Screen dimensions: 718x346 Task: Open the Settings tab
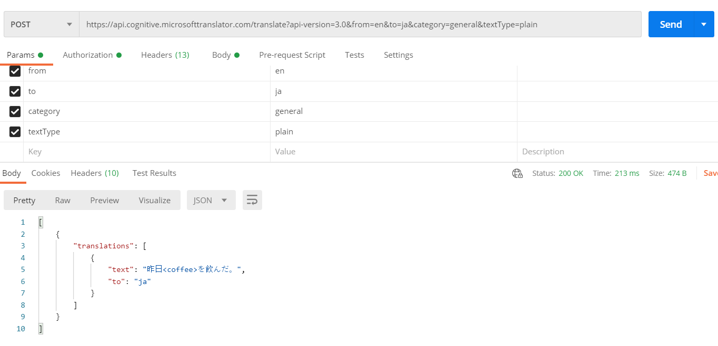pyautogui.click(x=398, y=55)
